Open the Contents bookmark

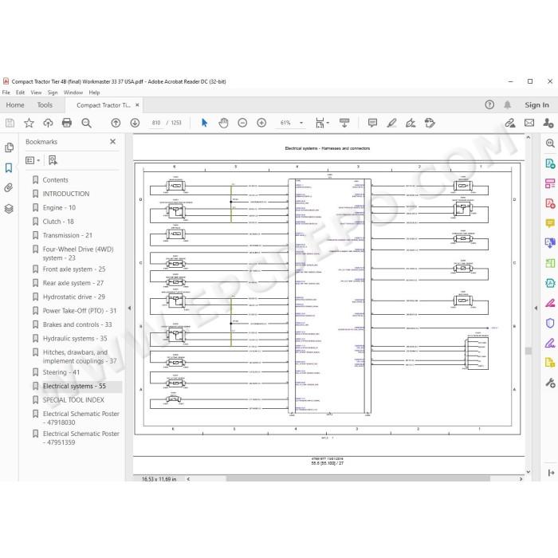55,180
